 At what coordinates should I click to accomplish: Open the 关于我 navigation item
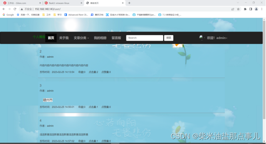pyautogui.click(x=64, y=38)
